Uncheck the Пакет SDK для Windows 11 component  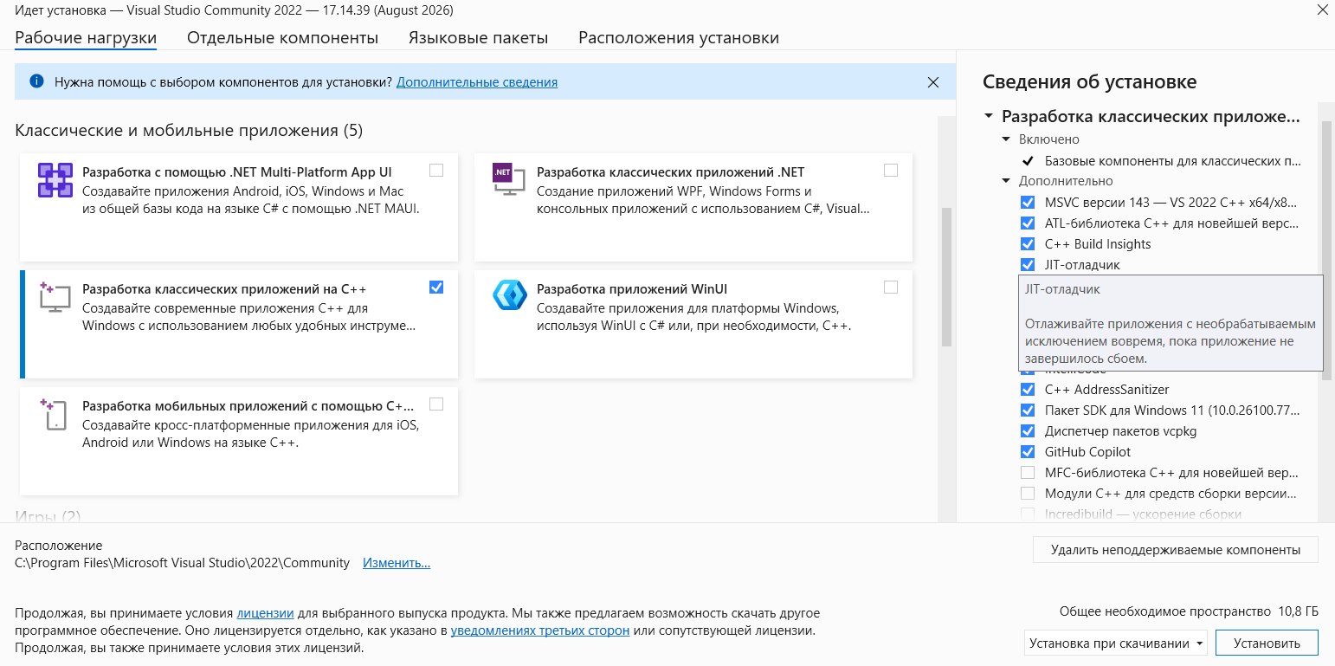coord(1028,411)
